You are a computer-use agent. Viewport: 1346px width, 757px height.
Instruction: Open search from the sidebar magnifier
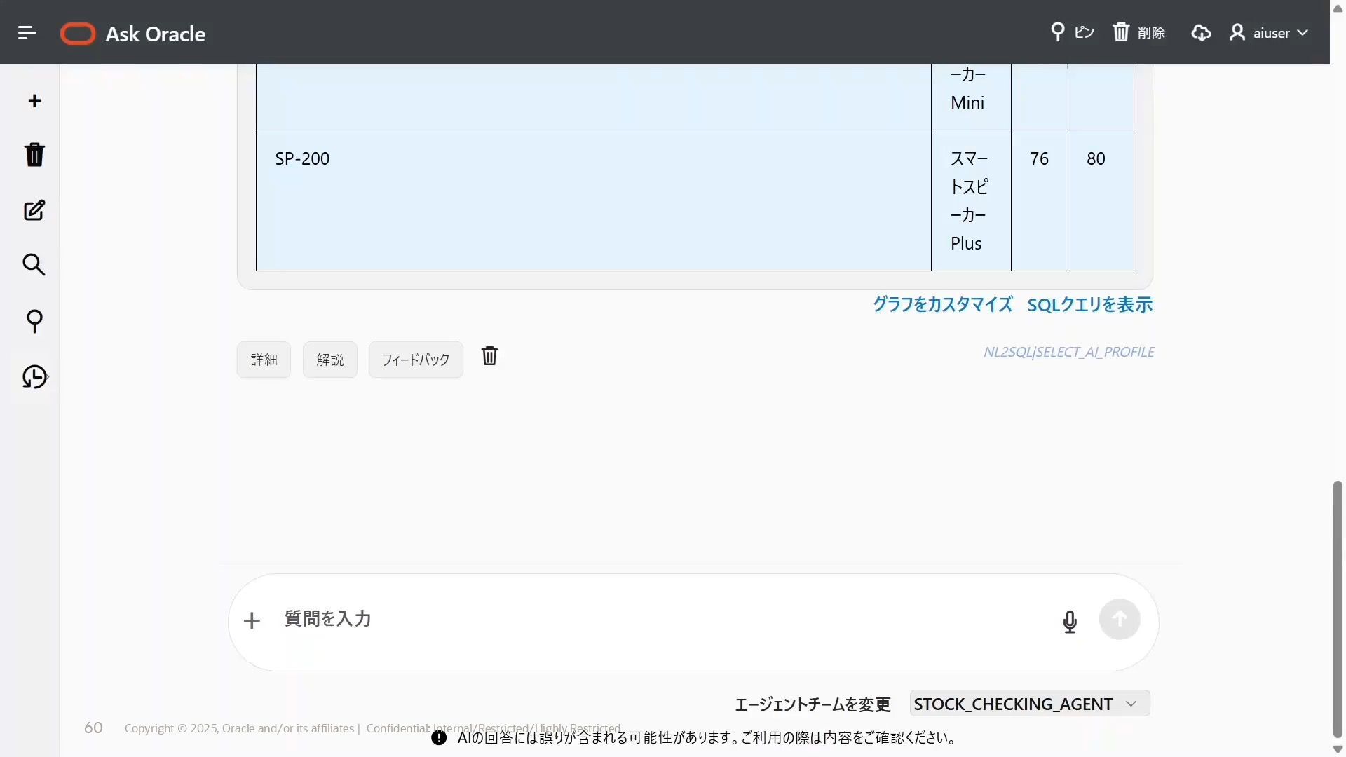point(34,265)
